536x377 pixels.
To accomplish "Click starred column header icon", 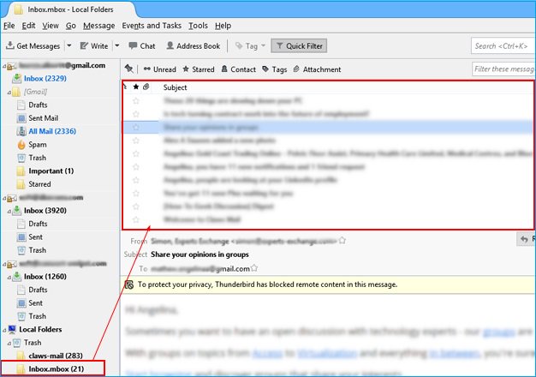I will click(x=135, y=87).
